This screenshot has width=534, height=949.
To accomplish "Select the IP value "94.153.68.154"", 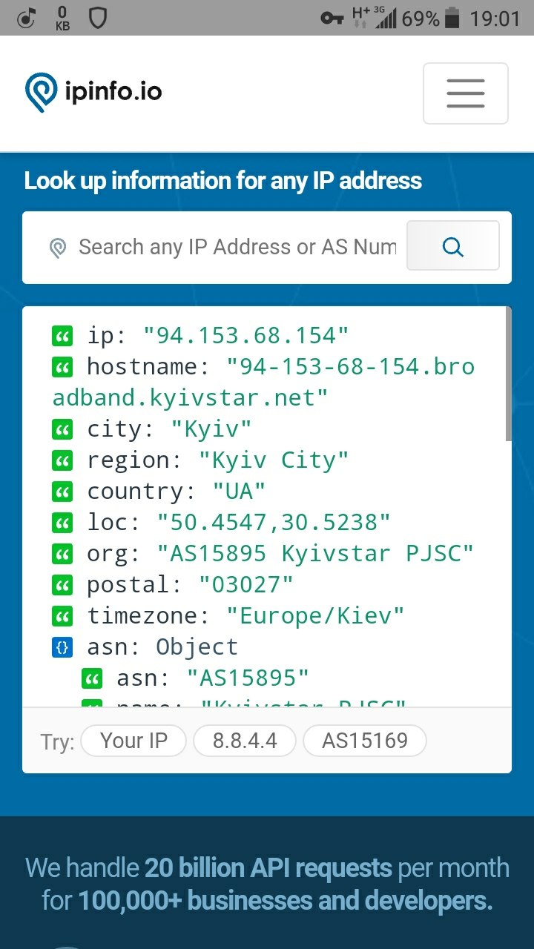I will [x=245, y=336].
